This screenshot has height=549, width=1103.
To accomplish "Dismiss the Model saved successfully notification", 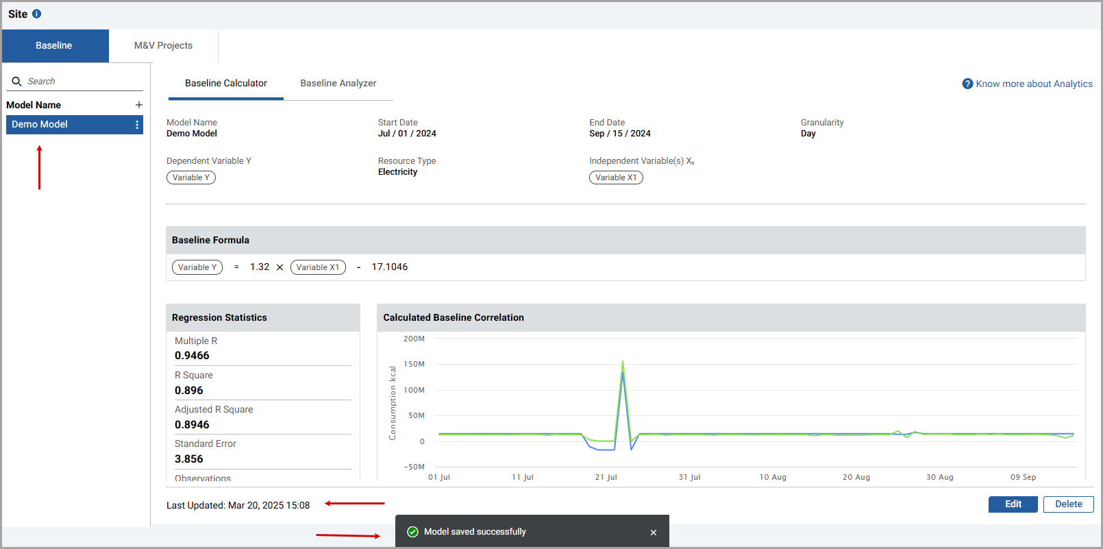I will coord(653,533).
